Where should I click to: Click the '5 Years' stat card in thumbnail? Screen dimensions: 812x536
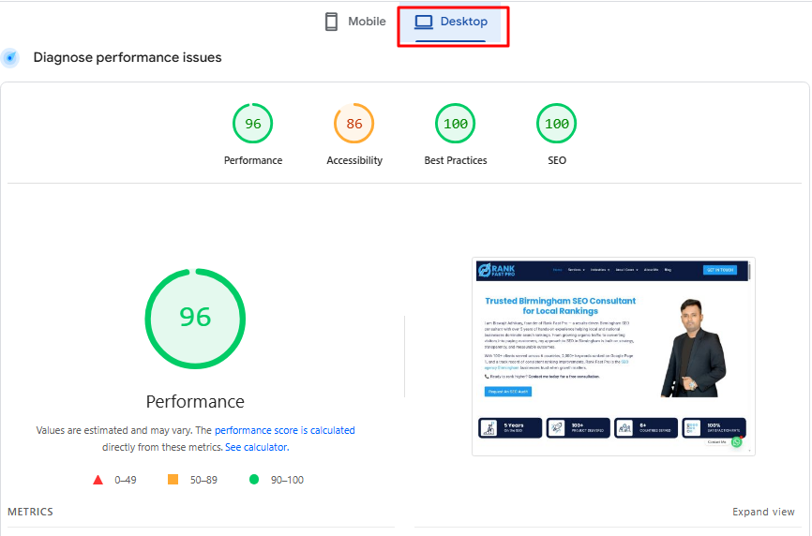[510, 428]
